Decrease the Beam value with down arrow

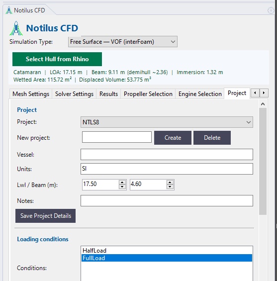(x=170, y=187)
